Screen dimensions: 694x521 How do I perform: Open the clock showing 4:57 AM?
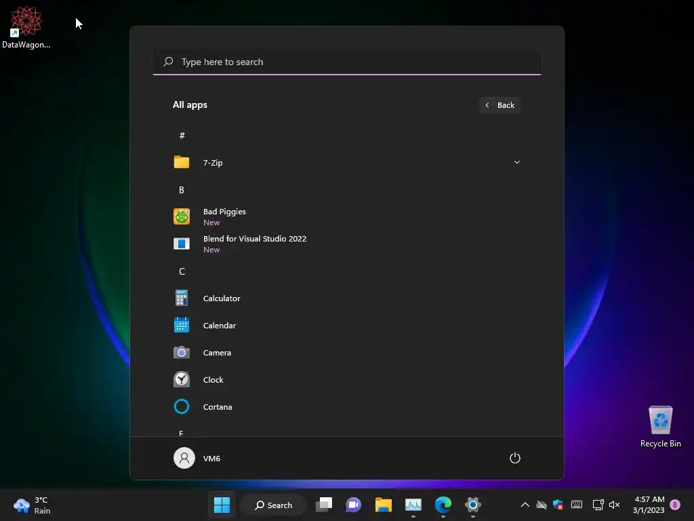click(x=649, y=505)
